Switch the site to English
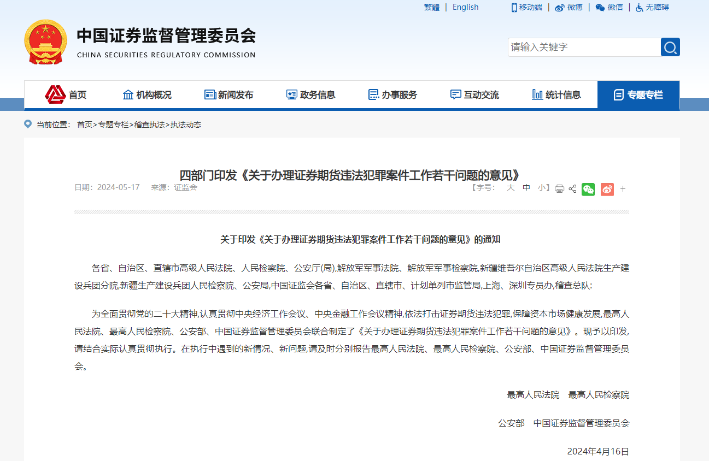709x461 pixels. [465, 7]
